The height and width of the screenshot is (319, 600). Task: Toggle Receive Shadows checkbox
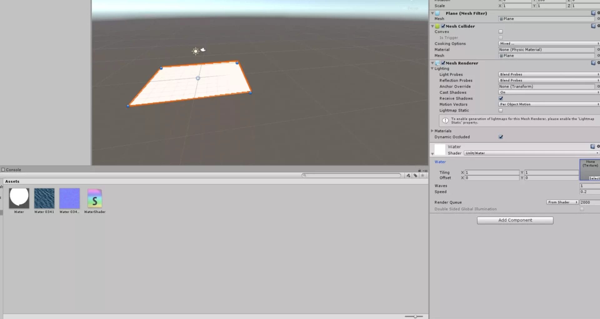501,99
